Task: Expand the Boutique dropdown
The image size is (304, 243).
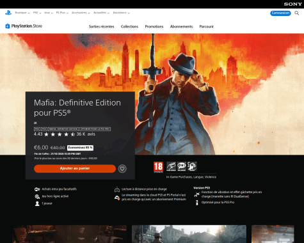Action: [x=22, y=13]
